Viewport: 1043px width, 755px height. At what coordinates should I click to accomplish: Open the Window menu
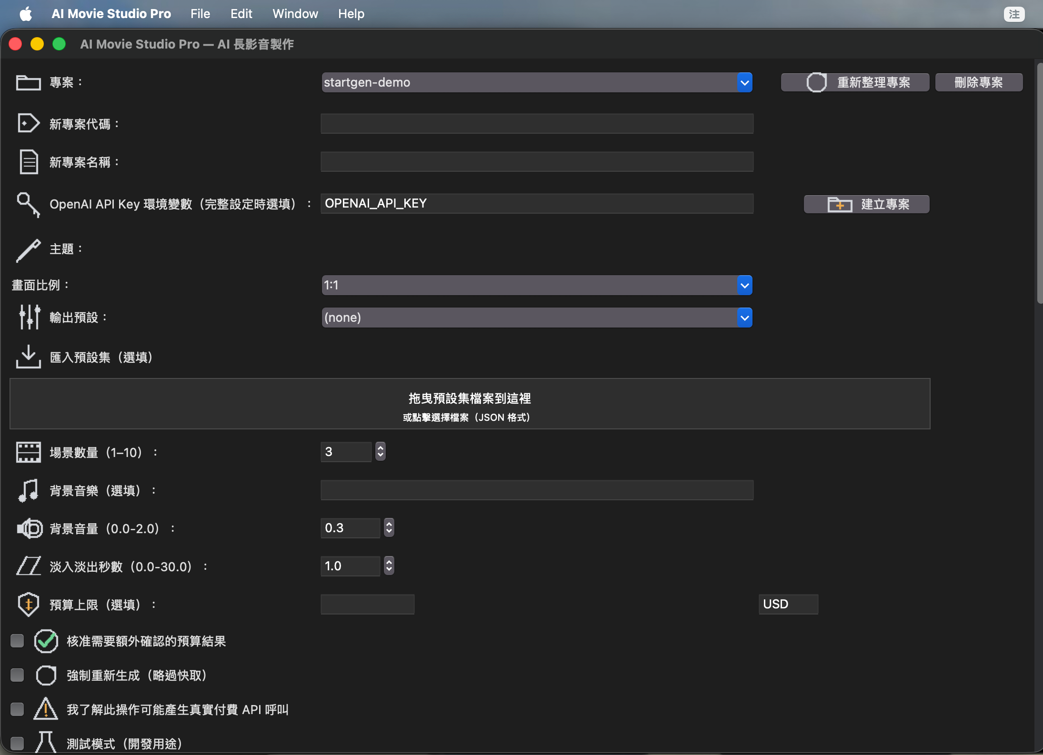[295, 14]
